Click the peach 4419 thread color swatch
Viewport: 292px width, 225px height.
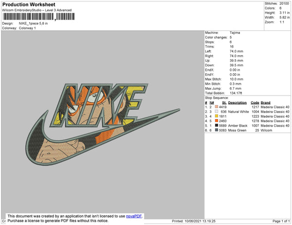pos(217,107)
